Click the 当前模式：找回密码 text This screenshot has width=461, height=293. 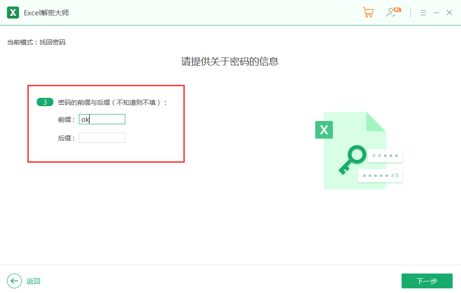click(36, 42)
